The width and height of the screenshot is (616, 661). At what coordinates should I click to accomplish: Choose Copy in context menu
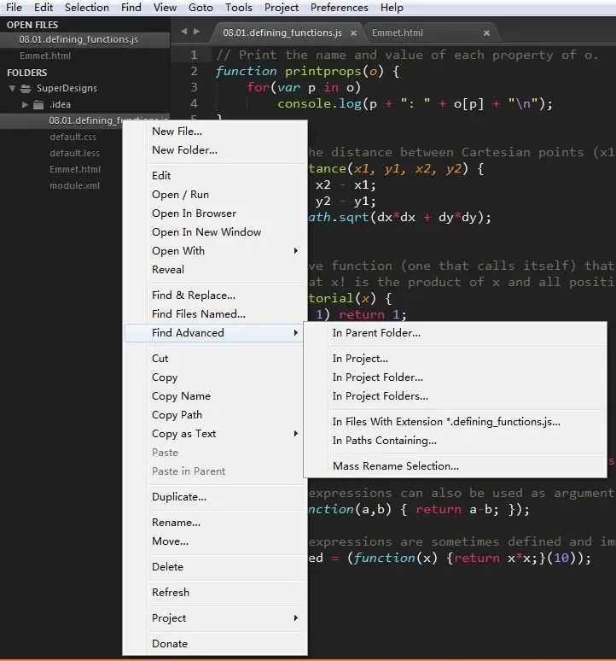[215, 377]
